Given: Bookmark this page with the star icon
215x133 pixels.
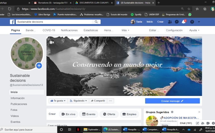Looking at the screenshot, I should pyautogui.click(x=189, y=9).
